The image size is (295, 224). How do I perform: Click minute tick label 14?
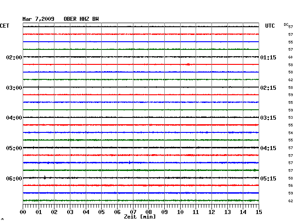pyautogui.click(x=243, y=212)
